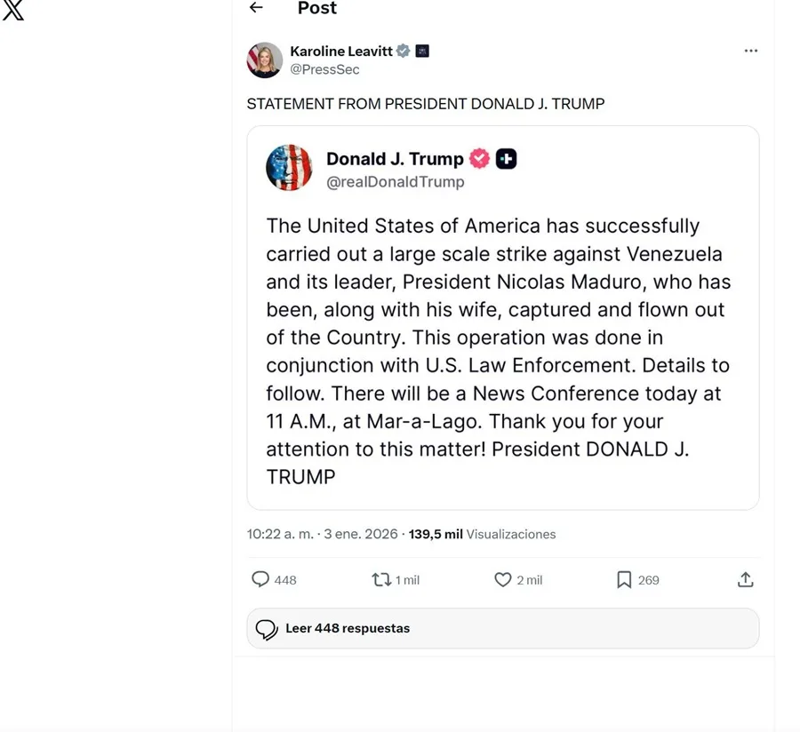This screenshot has height=732, width=800.
Task: Click Karoline Leavitt's verified badge
Action: (x=403, y=51)
